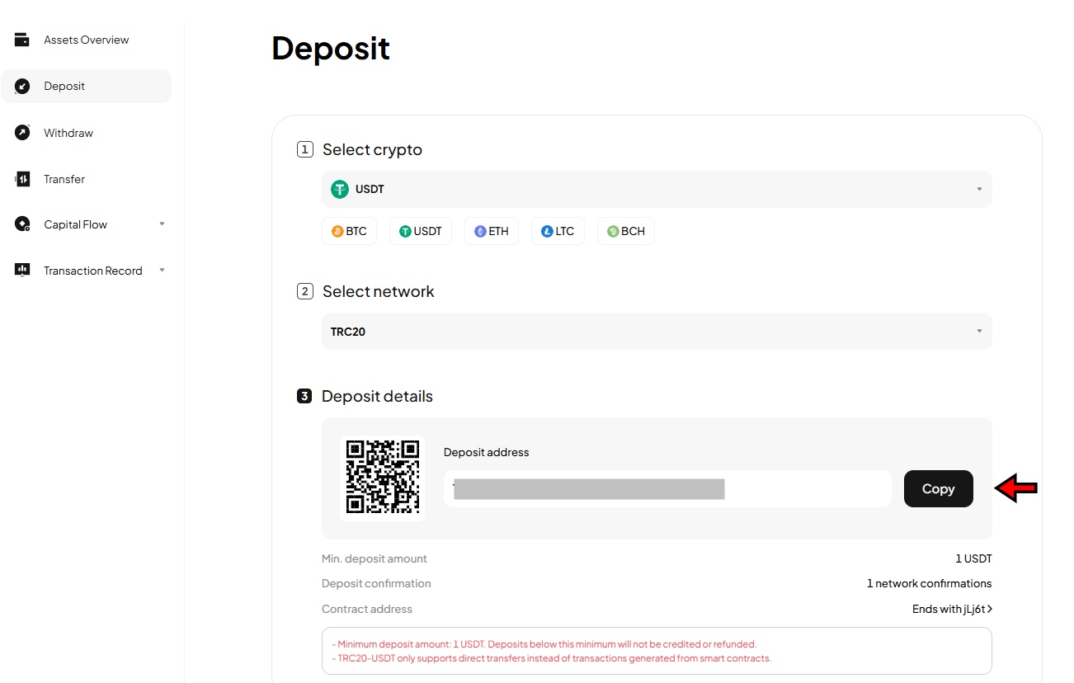Image resolution: width=1074 pixels, height=683 pixels.
Task: Click the Transaction Record chart icon
Action: click(22, 270)
